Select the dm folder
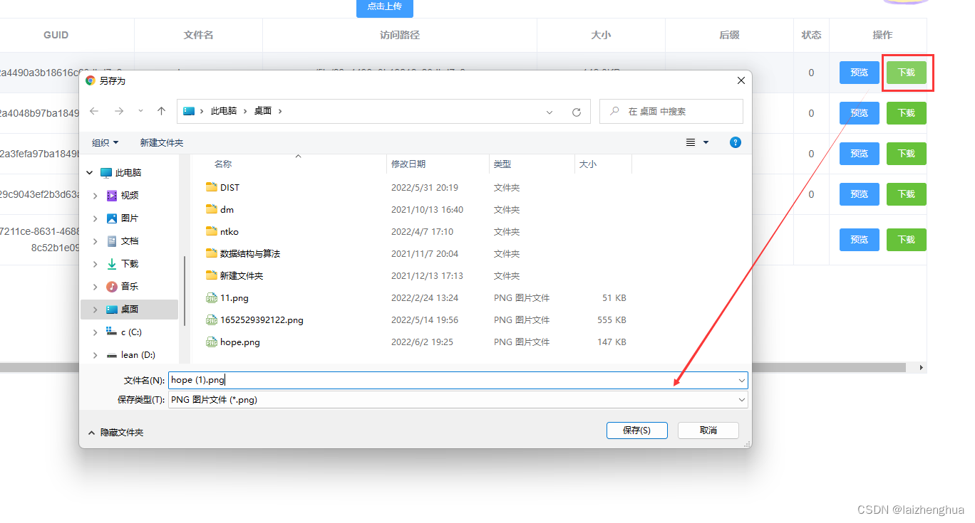975x523 pixels. pos(227,210)
